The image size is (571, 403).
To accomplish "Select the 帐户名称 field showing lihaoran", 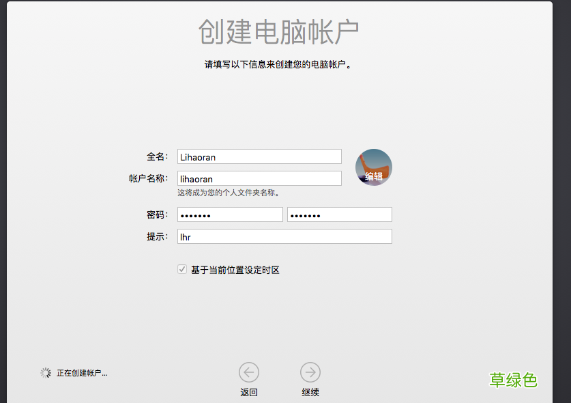I will (x=259, y=179).
